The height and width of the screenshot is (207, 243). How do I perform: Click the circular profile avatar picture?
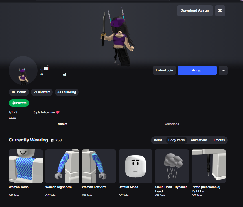(23, 70)
